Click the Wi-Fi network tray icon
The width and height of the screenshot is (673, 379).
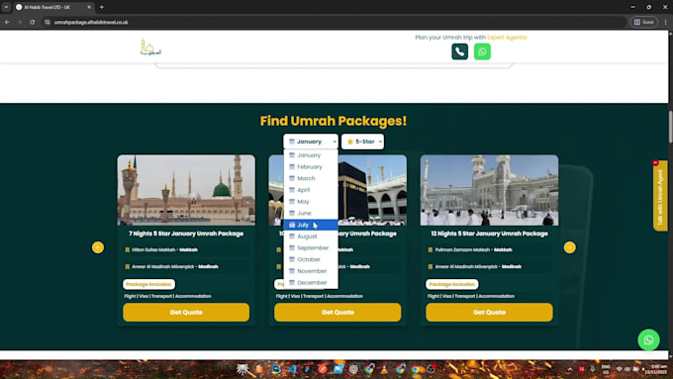click(x=619, y=369)
